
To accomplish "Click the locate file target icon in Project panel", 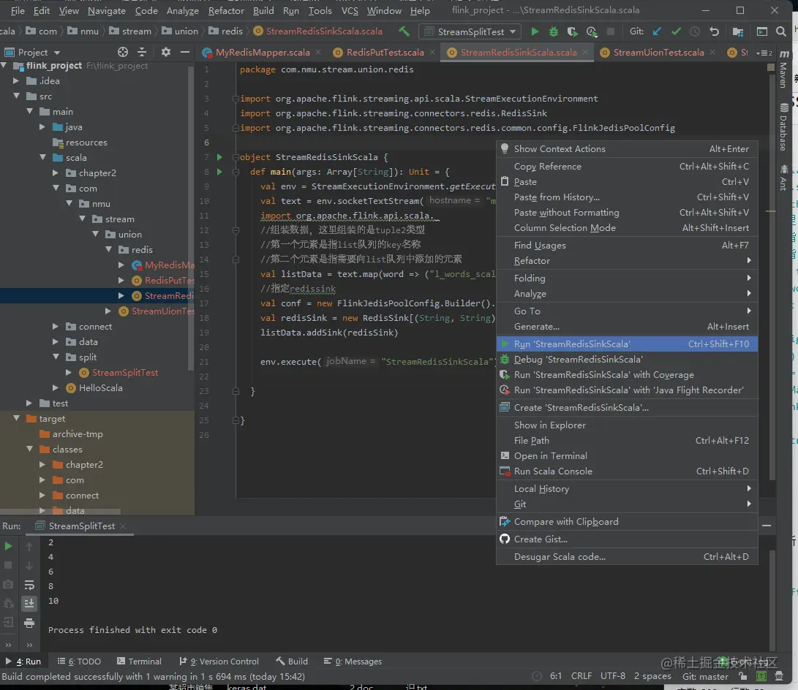I will tap(123, 52).
